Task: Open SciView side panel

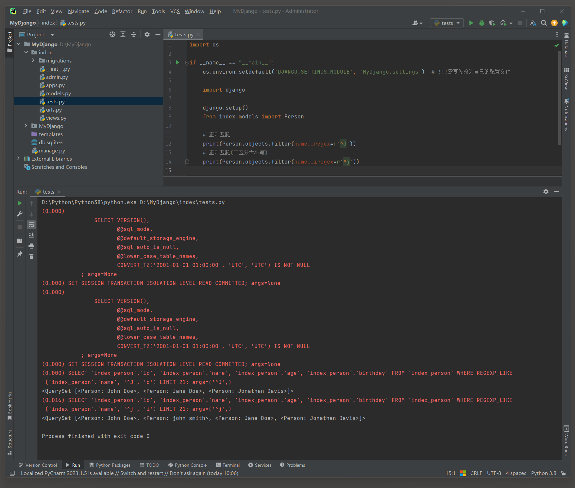Action: click(567, 78)
